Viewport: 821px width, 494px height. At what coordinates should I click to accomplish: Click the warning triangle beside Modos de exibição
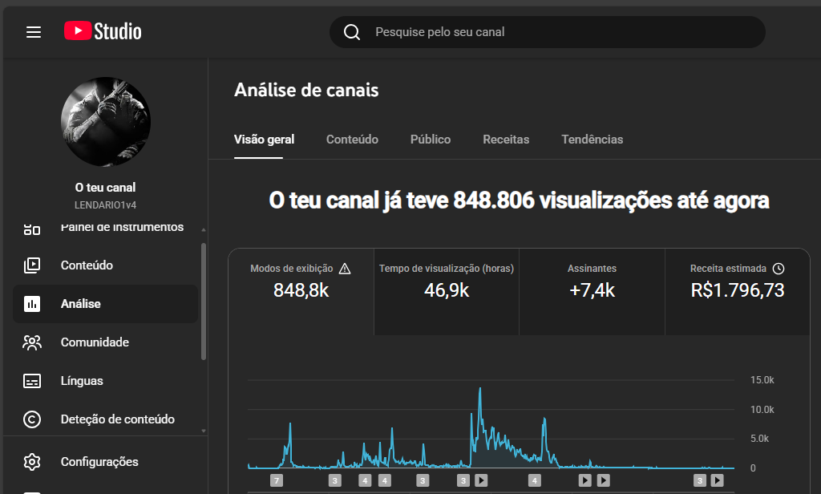point(345,269)
